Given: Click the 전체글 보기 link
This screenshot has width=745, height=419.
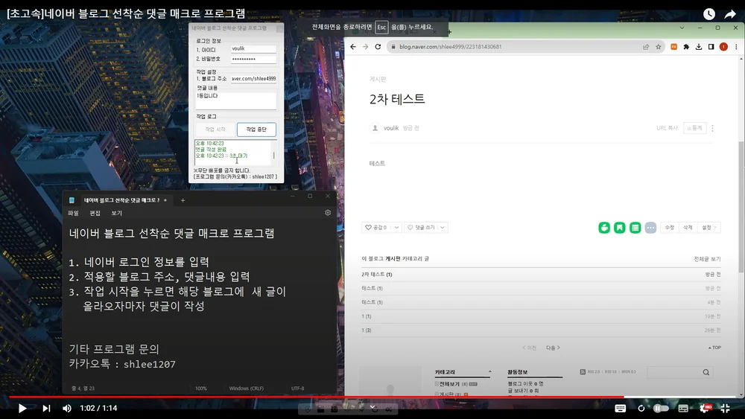Looking at the screenshot, I should point(707,258).
